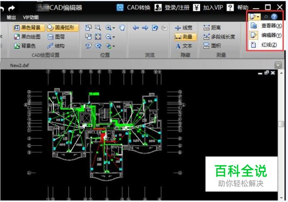Click the user icon beside 登录/注册
This screenshot has width=288, height=202.
click(x=158, y=8)
